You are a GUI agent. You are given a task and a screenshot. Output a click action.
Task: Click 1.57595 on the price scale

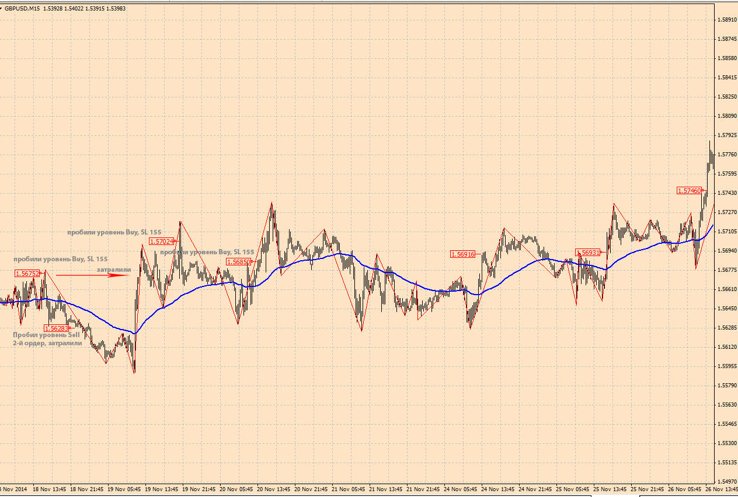tap(726, 173)
